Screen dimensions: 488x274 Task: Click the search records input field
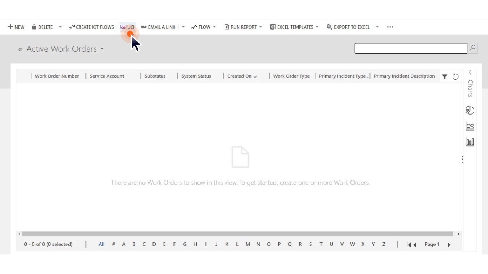[411, 48]
